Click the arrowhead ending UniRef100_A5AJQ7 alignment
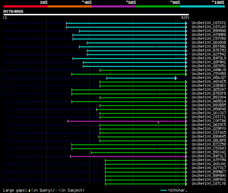This screenshot has width=228, height=193. 176,78
